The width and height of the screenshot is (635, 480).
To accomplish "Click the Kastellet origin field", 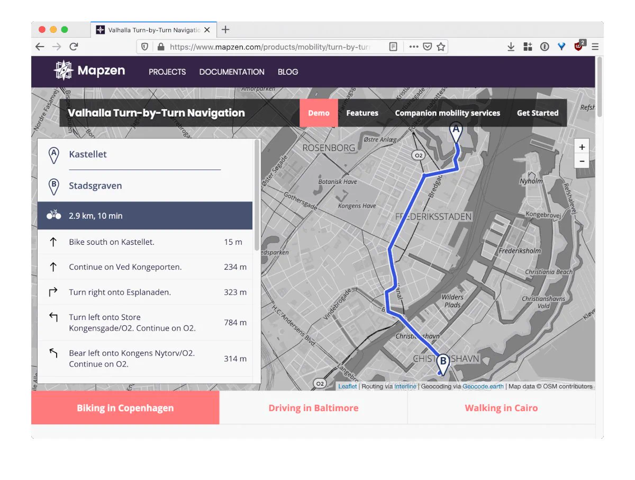I will (x=144, y=155).
